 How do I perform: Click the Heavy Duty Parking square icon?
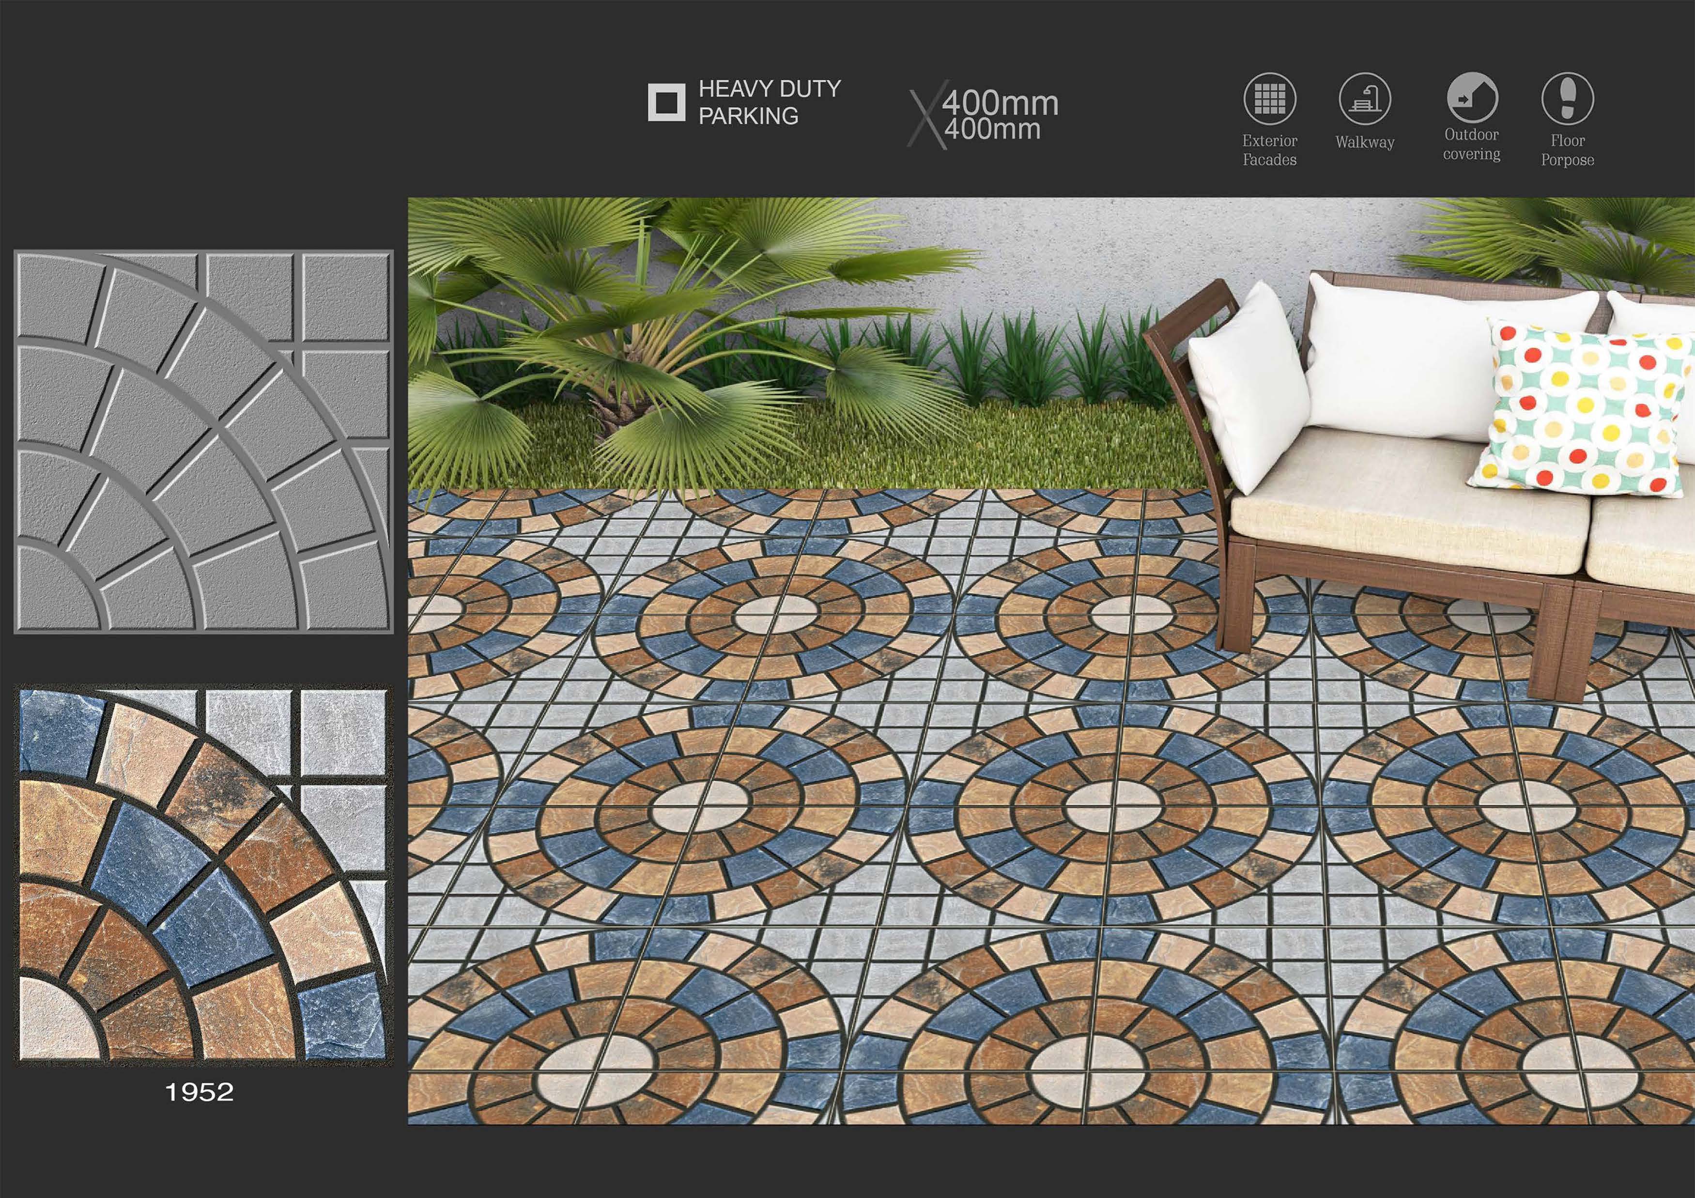tap(667, 102)
